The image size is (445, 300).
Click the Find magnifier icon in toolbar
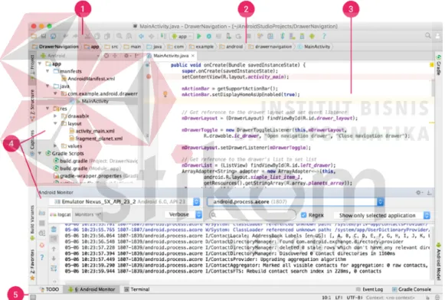click(119, 36)
